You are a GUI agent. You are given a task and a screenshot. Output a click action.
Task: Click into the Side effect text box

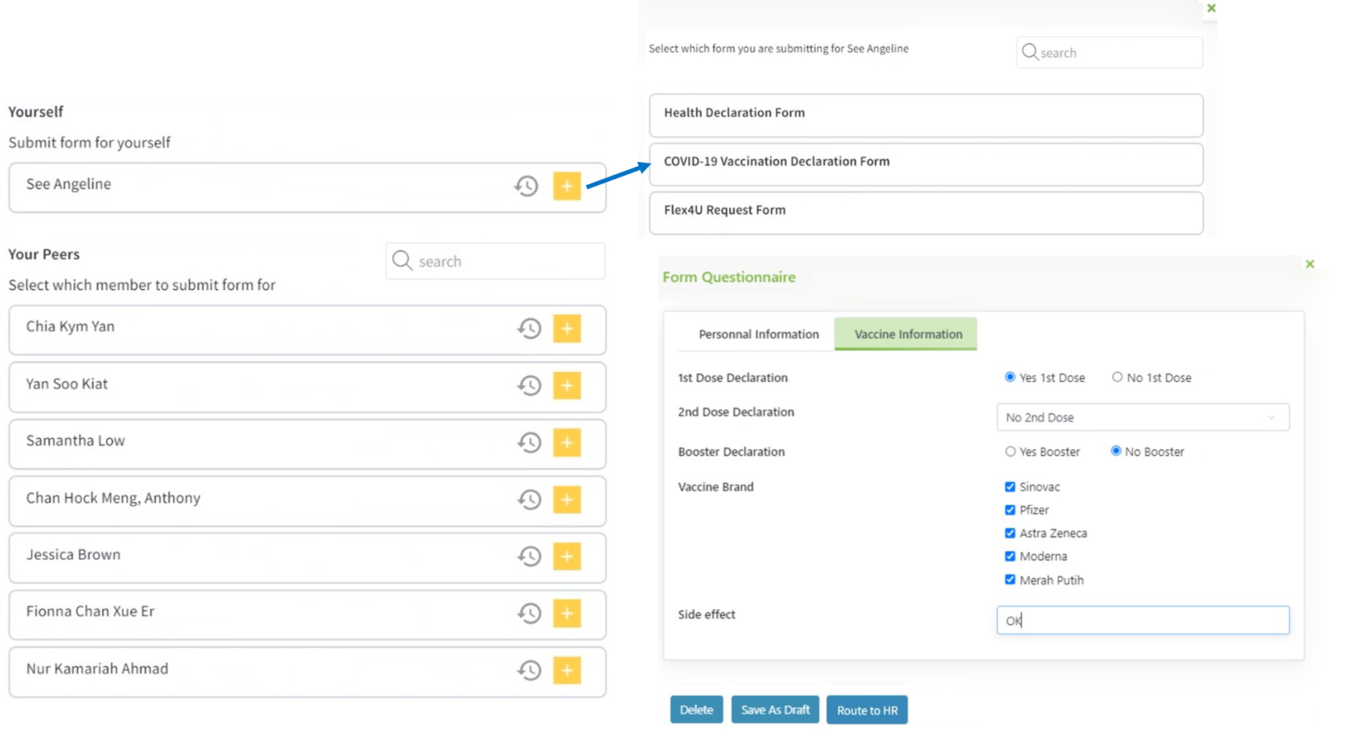tap(1143, 620)
